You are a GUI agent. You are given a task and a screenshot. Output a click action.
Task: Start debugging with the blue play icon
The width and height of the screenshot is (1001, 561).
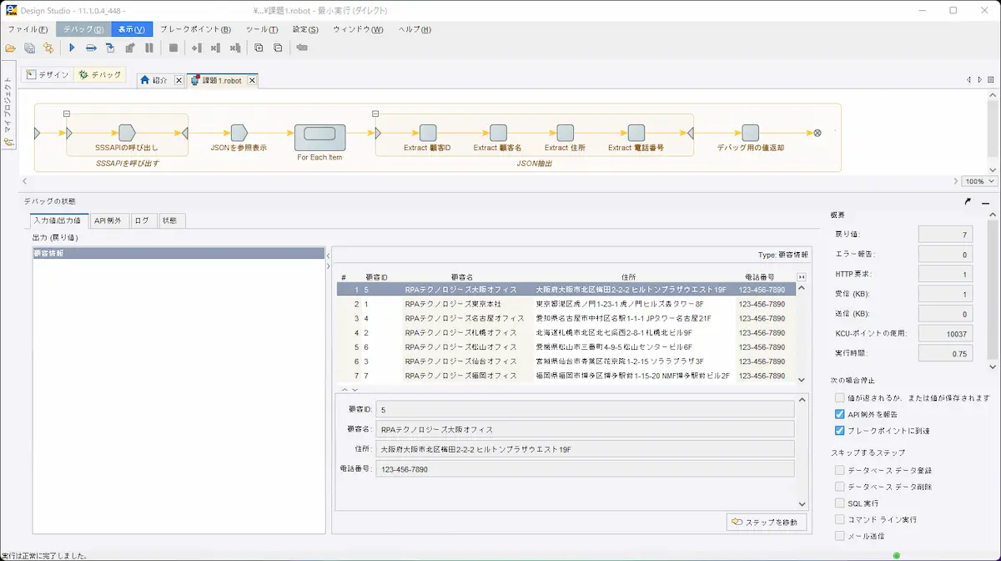[x=72, y=48]
